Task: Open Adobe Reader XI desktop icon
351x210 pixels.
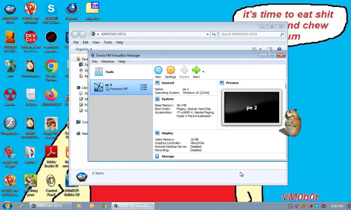Action: pyautogui.click(x=51, y=157)
